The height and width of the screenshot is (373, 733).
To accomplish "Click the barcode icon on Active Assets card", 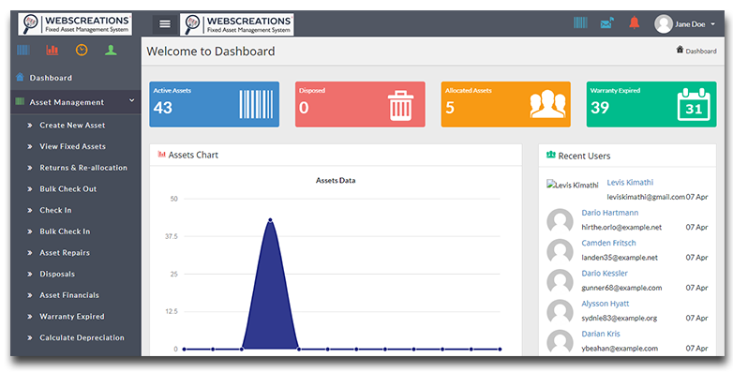I will tap(256, 105).
